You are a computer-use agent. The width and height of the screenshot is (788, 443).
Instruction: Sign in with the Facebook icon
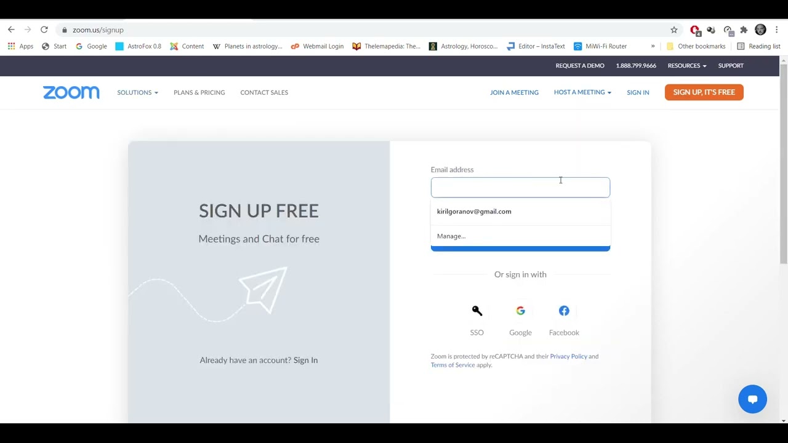564,311
